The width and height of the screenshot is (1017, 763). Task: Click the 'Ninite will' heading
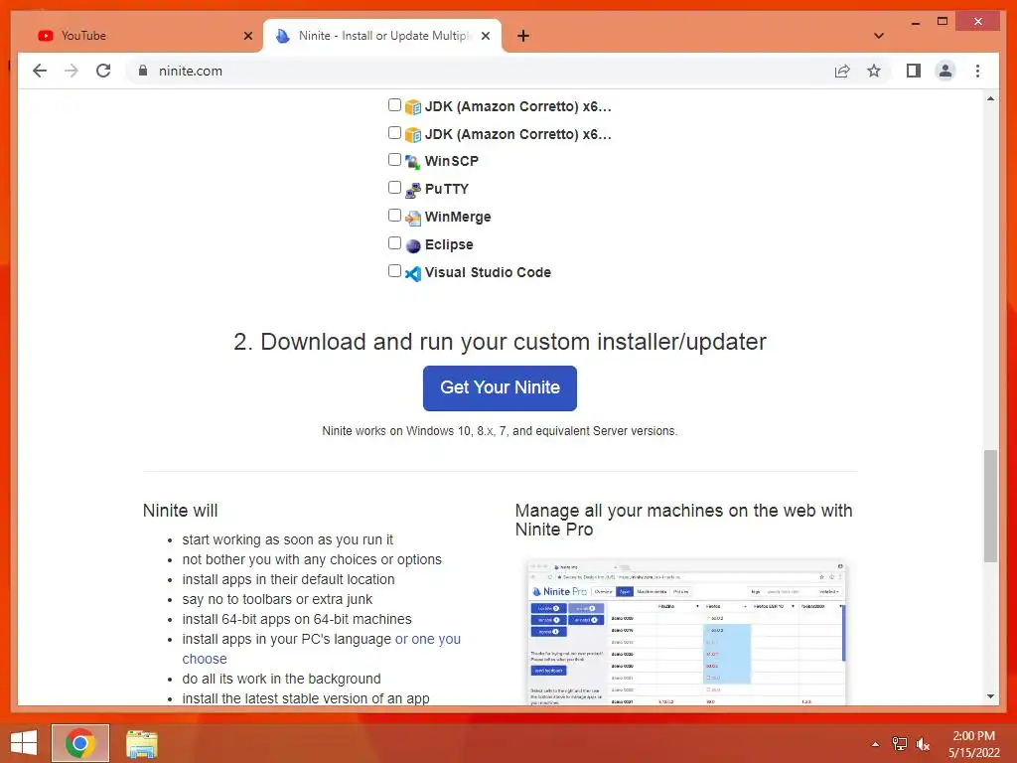tap(181, 511)
